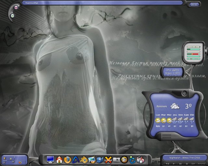The image size is (208, 166).
Task: Click the 'Nightwish - Bless The Child' title display
Action: click(x=185, y=158)
